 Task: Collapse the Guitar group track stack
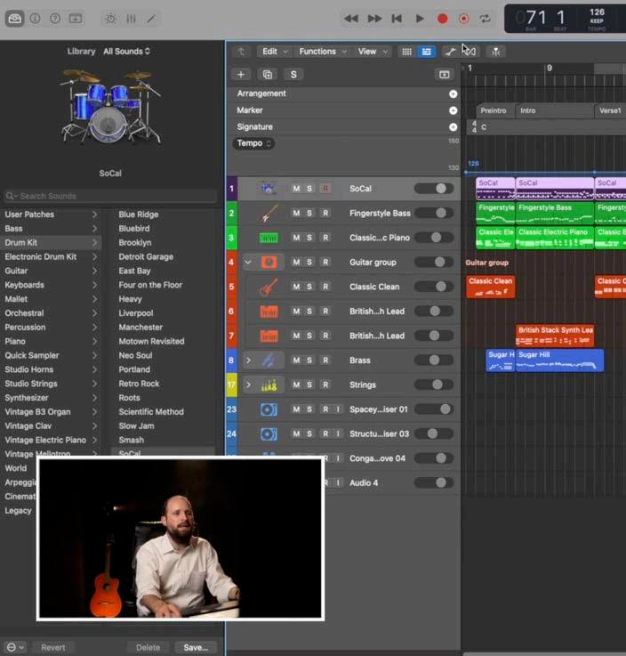point(248,263)
